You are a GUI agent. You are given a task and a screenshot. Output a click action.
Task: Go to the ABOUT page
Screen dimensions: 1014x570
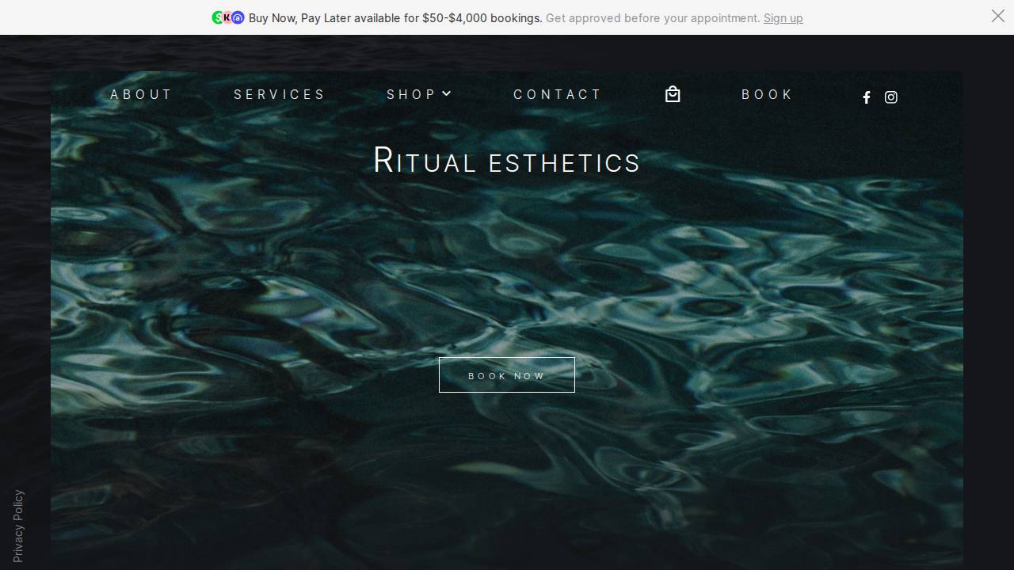point(141,94)
